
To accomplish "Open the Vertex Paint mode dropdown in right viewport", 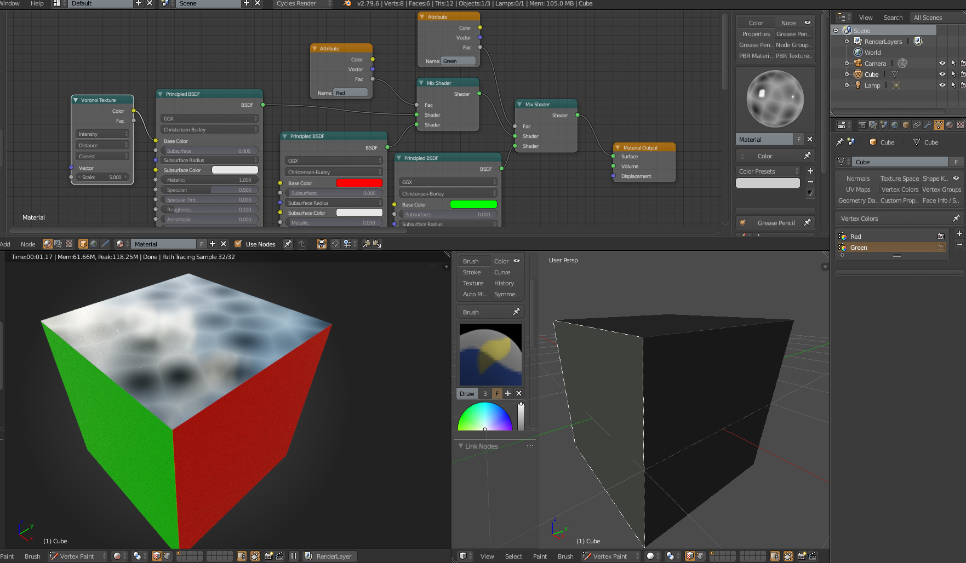I will [x=610, y=556].
